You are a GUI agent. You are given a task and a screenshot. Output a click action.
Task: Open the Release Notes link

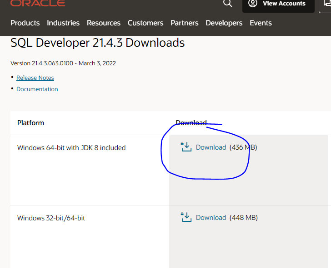[35, 78]
